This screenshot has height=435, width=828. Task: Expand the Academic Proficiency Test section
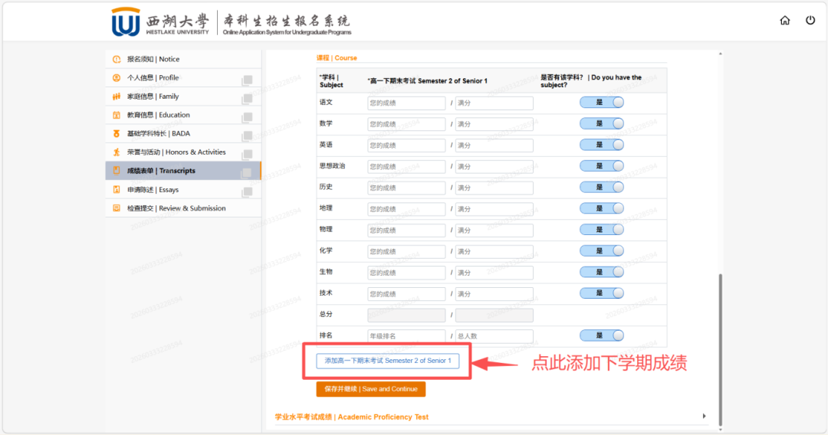pos(704,417)
